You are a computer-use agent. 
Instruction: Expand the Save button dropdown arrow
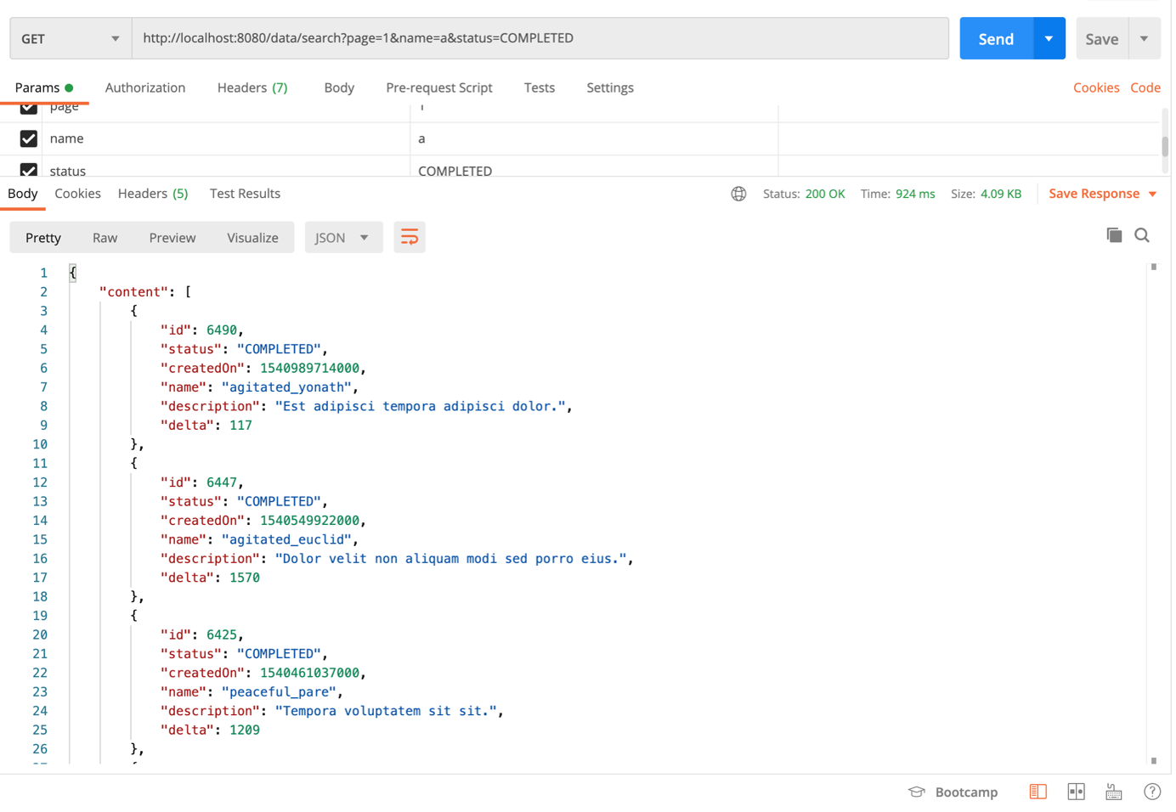pyautogui.click(x=1145, y=38)
